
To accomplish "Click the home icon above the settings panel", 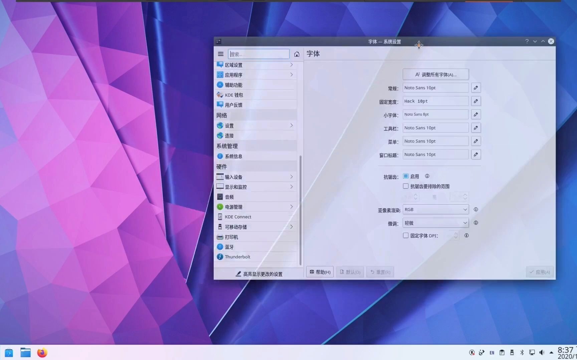I will [297, 54].
